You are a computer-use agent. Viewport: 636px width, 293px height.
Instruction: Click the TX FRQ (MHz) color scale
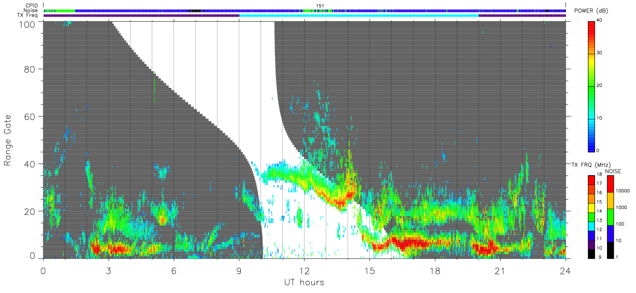pyautogui.click(x=592, y=216)
